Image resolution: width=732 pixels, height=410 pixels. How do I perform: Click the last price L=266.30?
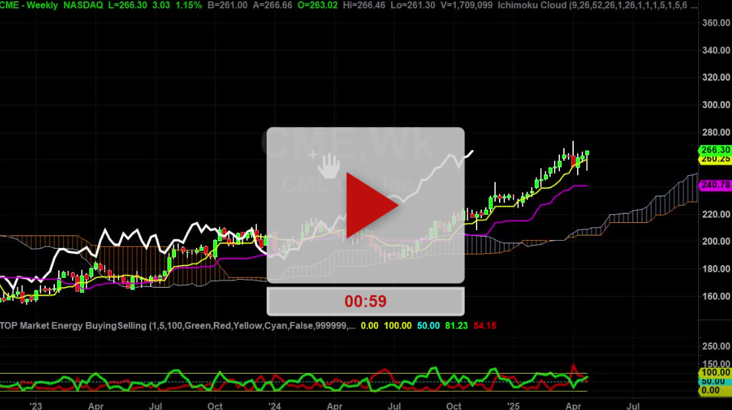127,5
